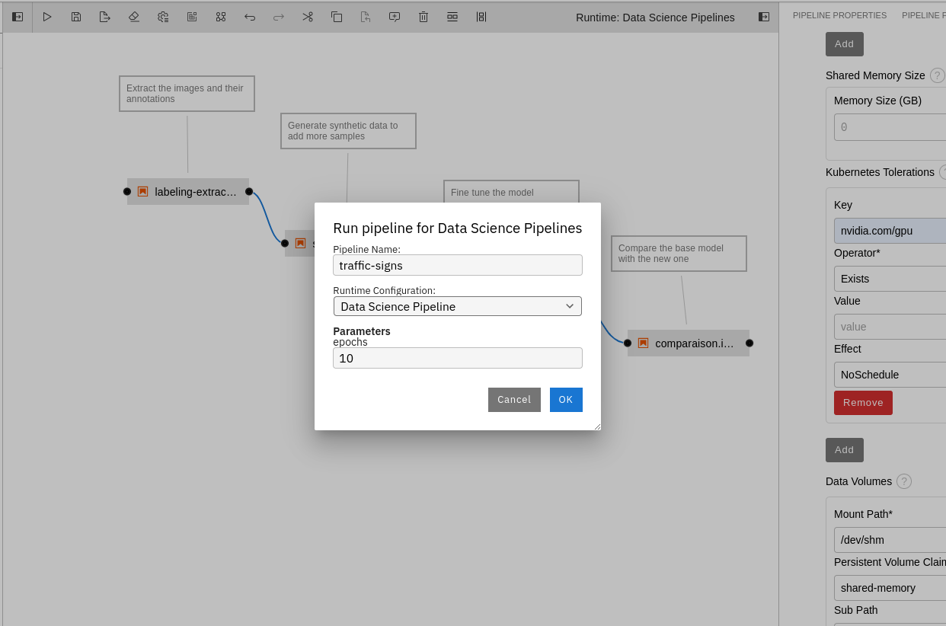Click the Add Comment icon
The width and height of the screenshot is (946, 626).
click(395, 17)
